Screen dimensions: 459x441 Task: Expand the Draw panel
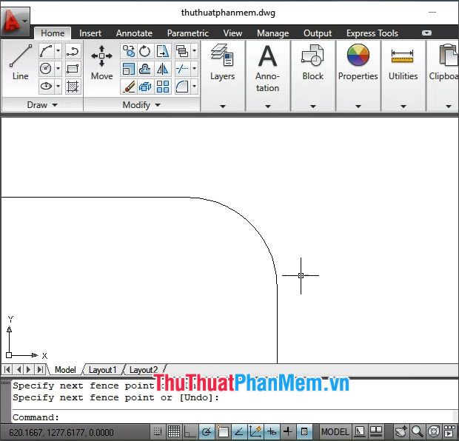(42, 105)
